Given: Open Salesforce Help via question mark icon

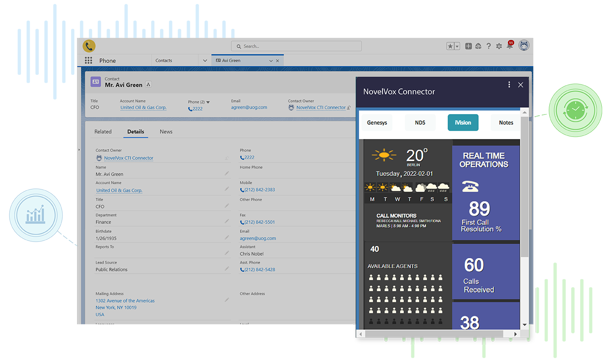Looking at the screenshot, I should click(488, 46).
